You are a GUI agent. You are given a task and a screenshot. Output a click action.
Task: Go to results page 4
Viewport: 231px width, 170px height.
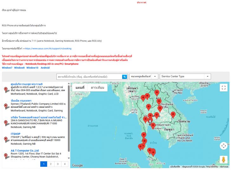(x=65, y=164)
